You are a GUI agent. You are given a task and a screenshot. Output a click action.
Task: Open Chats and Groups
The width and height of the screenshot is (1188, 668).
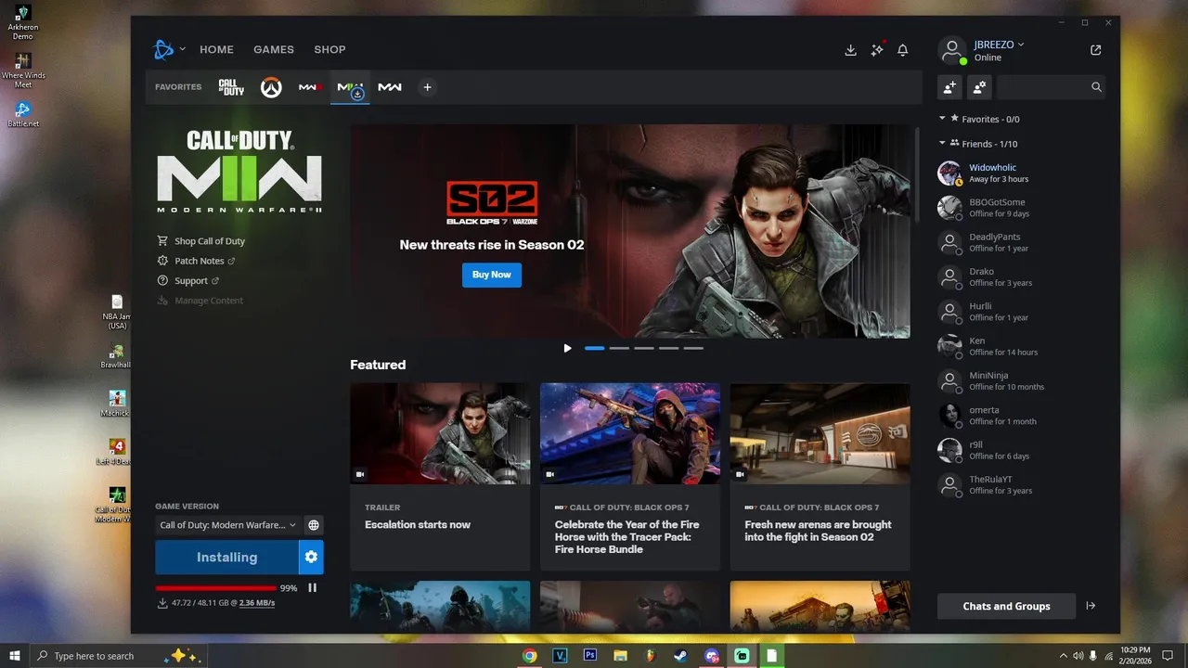click(x=1006, y=606)
